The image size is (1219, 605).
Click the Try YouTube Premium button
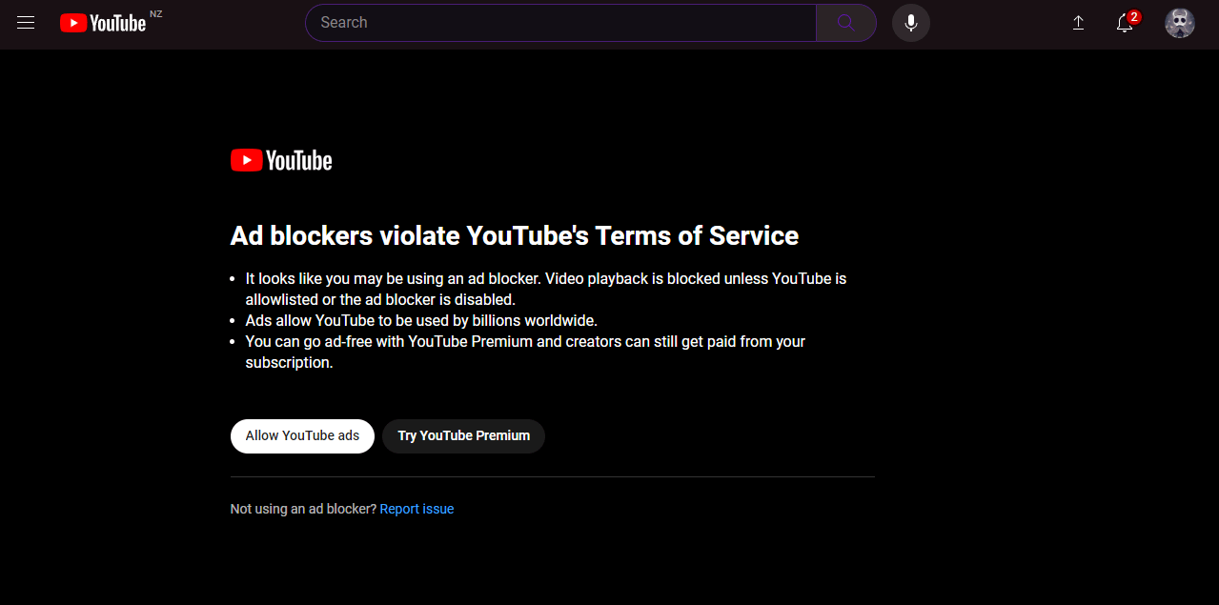pyautogui.click(x=463, y=435)
